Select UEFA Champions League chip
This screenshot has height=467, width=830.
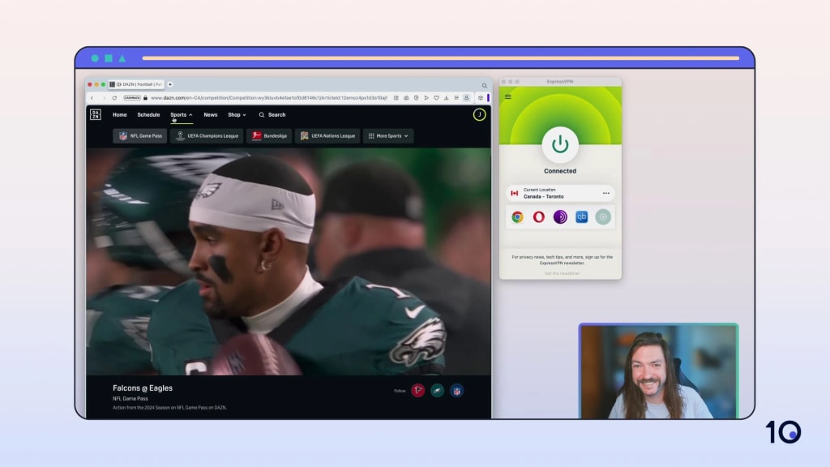point(207,136)
